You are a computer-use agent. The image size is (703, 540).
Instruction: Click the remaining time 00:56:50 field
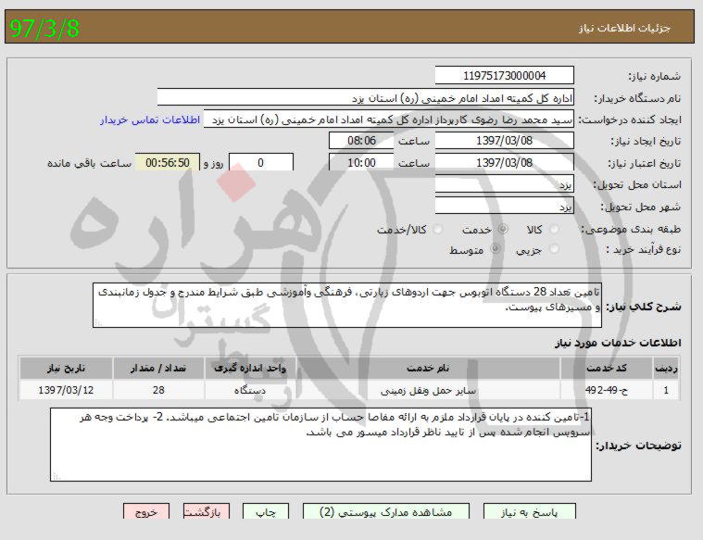pos(168,162)
